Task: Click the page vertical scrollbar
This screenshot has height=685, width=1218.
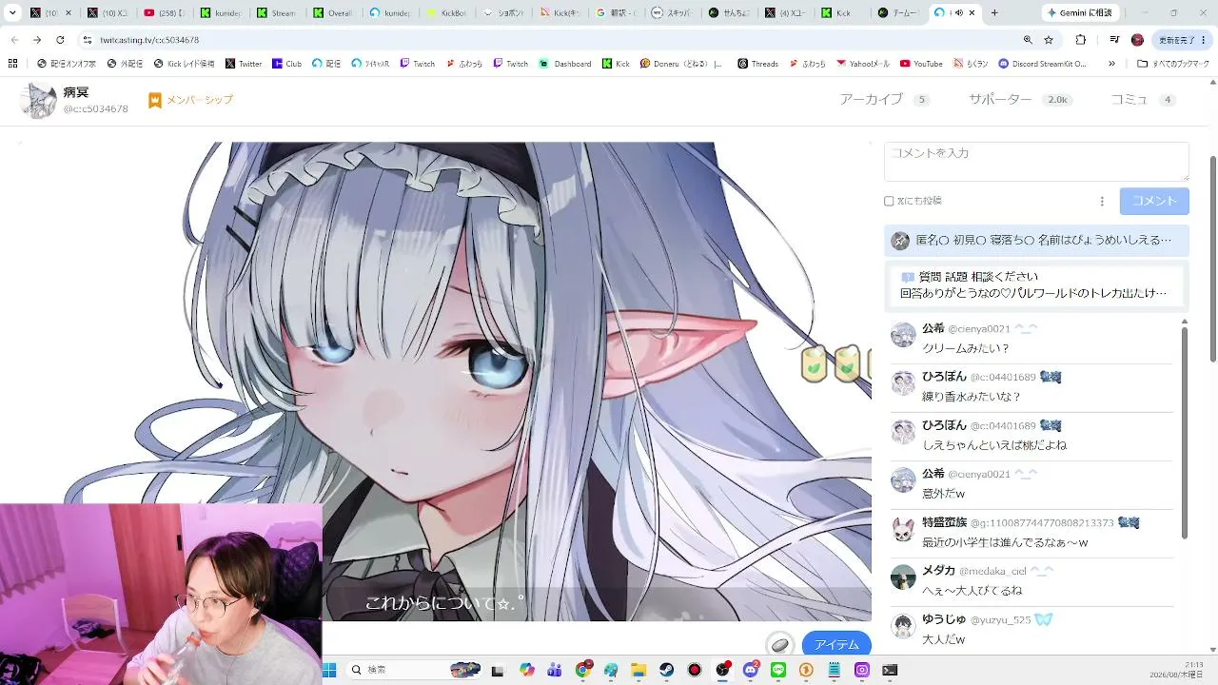Action: (1212, 257)
